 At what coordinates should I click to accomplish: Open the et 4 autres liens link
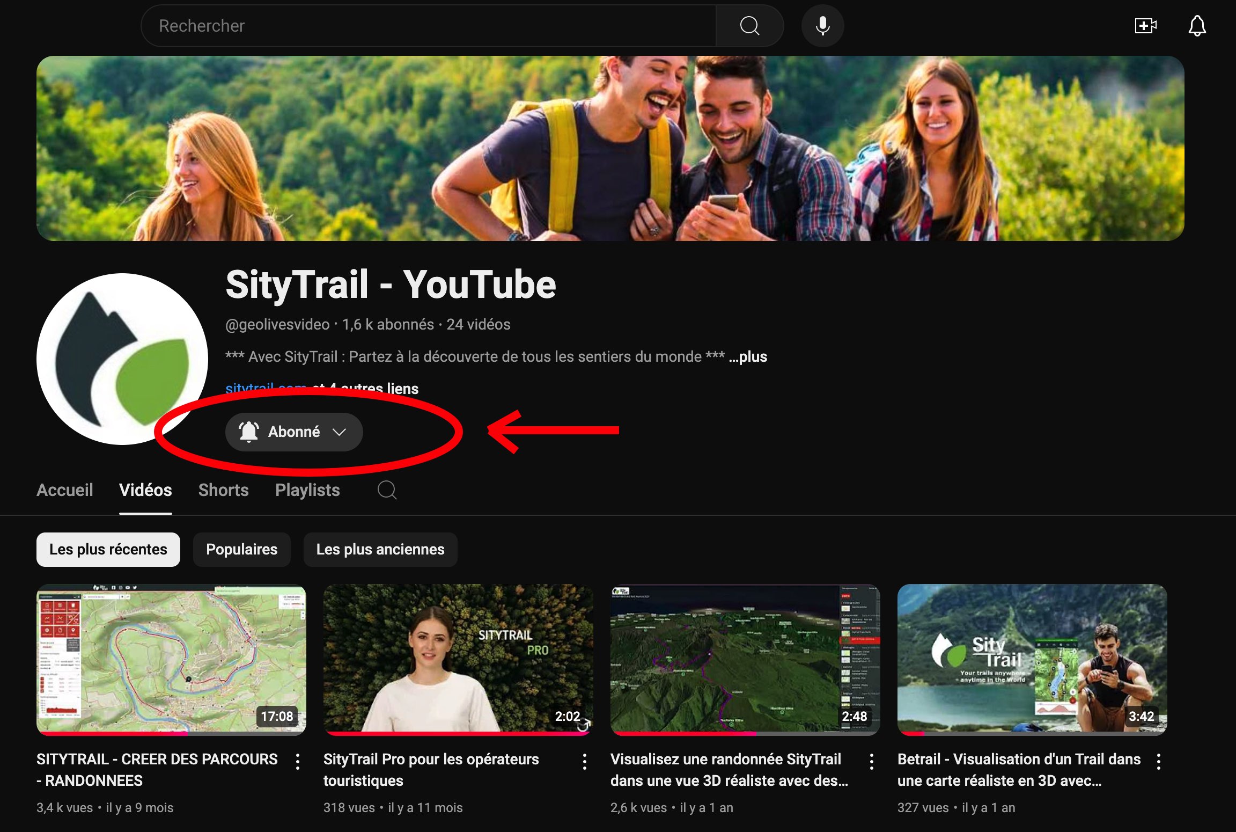click(x=365, y=389)
